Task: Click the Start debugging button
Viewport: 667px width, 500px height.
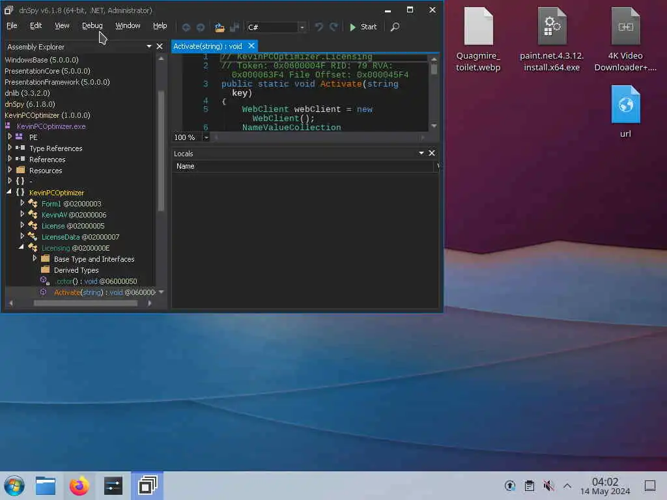Action: [x=363, y=27]
